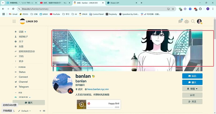Viewport: 216px width, 114px height.
Task: Open the robot AI icon in the header
Action: [187, 21]
